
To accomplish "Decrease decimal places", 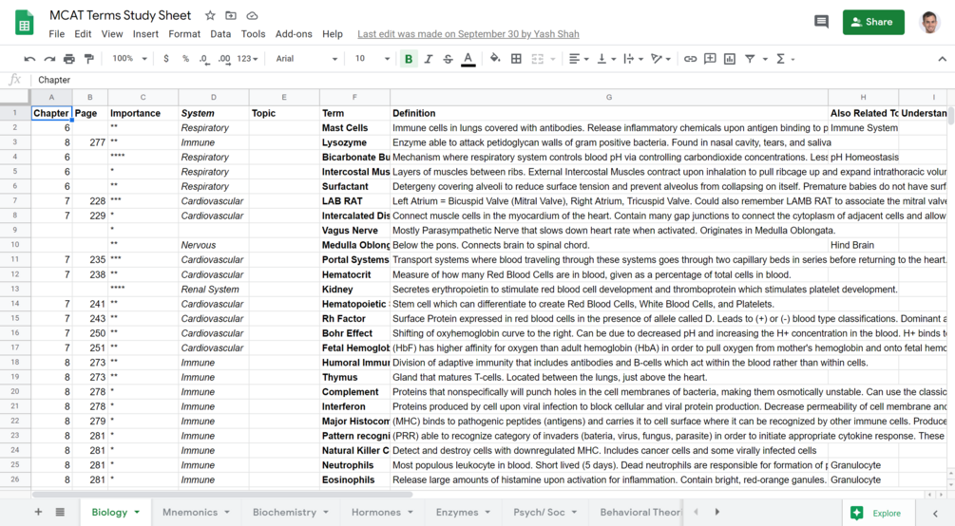I will 204,59.
